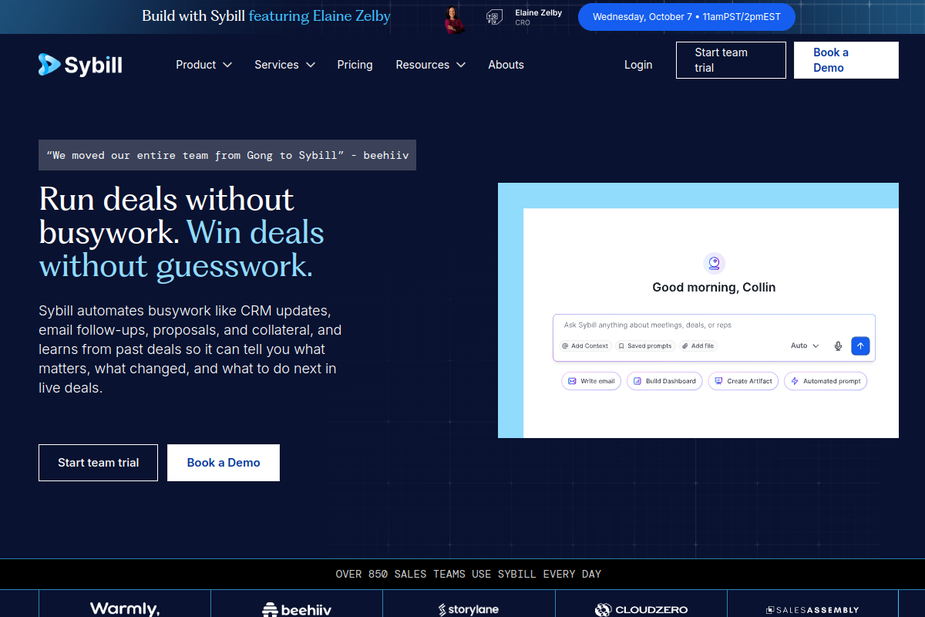Open the Abouts page
The image size is (925, 617).
[506, 65]
